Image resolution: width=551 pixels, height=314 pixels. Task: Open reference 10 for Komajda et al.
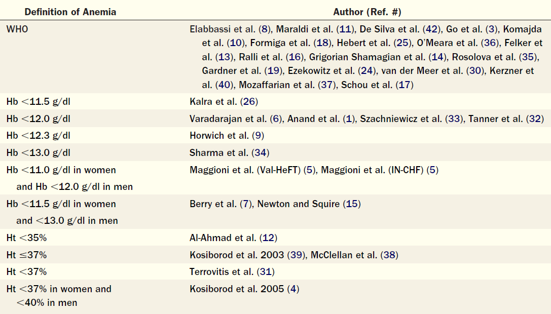coord(235,43)
